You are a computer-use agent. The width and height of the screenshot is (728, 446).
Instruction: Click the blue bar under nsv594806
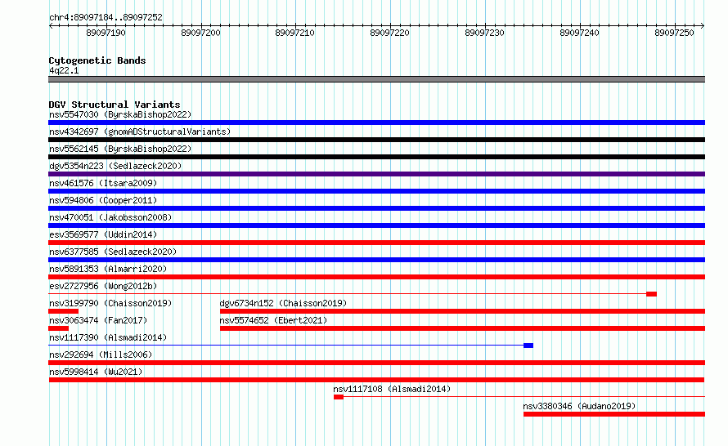[x=376, y=208]
